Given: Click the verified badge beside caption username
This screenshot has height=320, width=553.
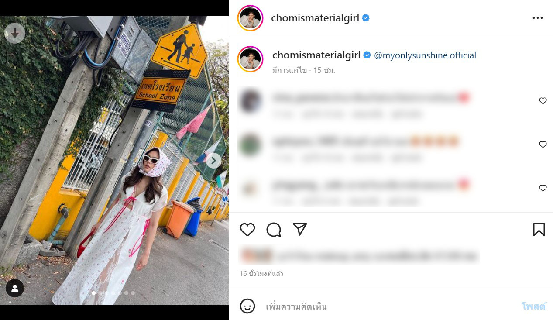Looking at the screenshot, I should point(368,55).
